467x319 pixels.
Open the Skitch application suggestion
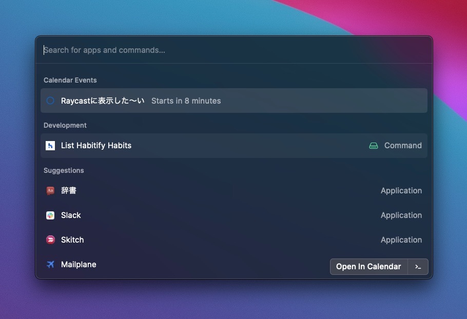234,240
